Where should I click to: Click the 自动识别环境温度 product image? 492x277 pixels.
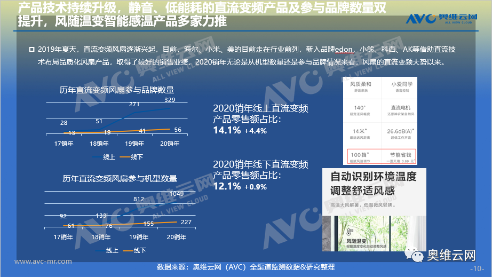(374, 210)
